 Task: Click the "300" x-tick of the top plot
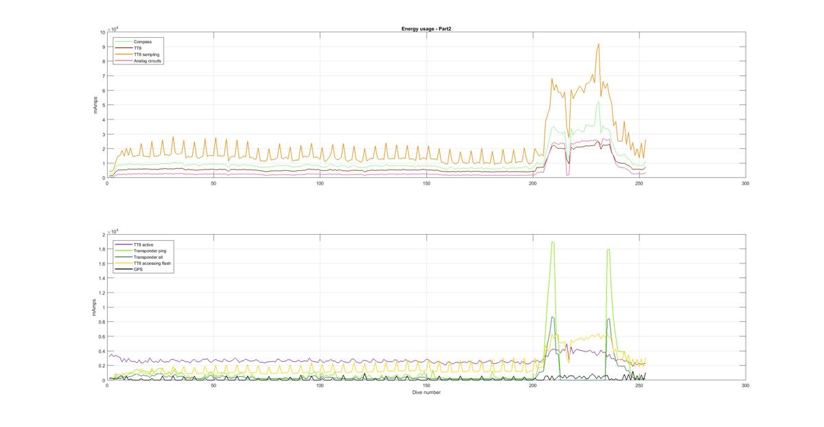point(746,183)
